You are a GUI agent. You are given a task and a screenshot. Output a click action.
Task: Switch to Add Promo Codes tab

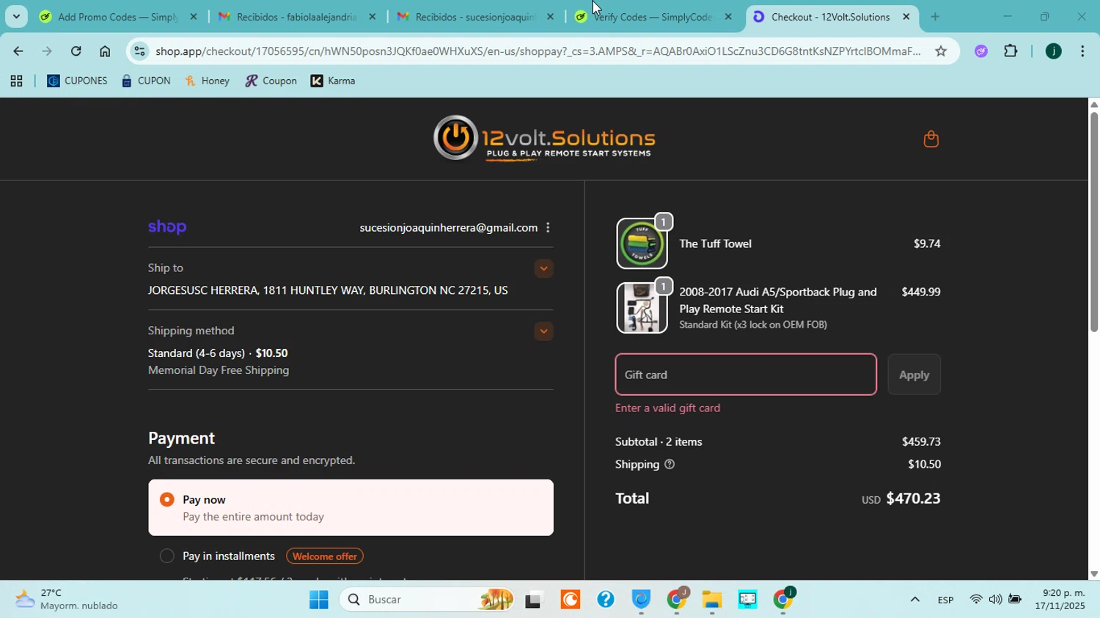pyautogui.click(x=119, y=17)
